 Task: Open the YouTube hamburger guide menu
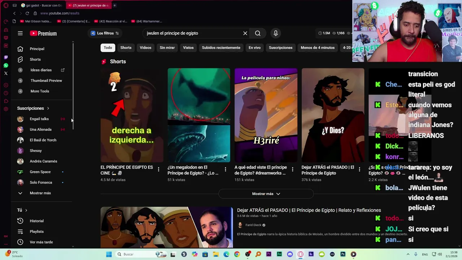pos(20,33)
